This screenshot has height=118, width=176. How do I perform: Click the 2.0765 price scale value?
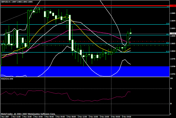(173, 74)
